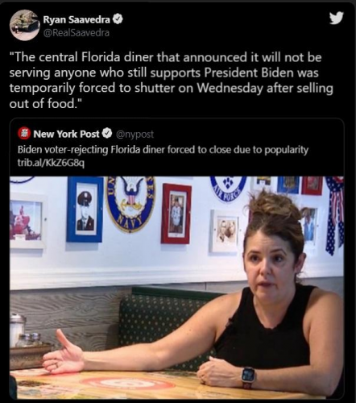
Task: Open the Ryan Saavedra display name
Action: tap(77, 19)
